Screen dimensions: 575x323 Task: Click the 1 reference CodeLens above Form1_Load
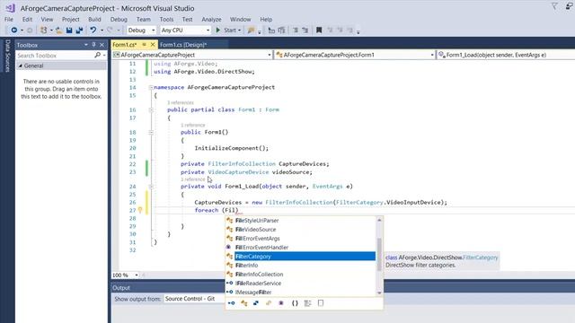(193, 179)
